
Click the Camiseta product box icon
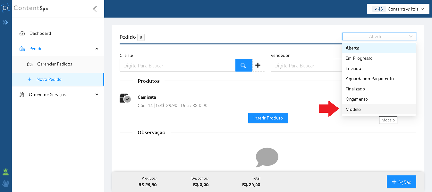click(x=125, y=98)
